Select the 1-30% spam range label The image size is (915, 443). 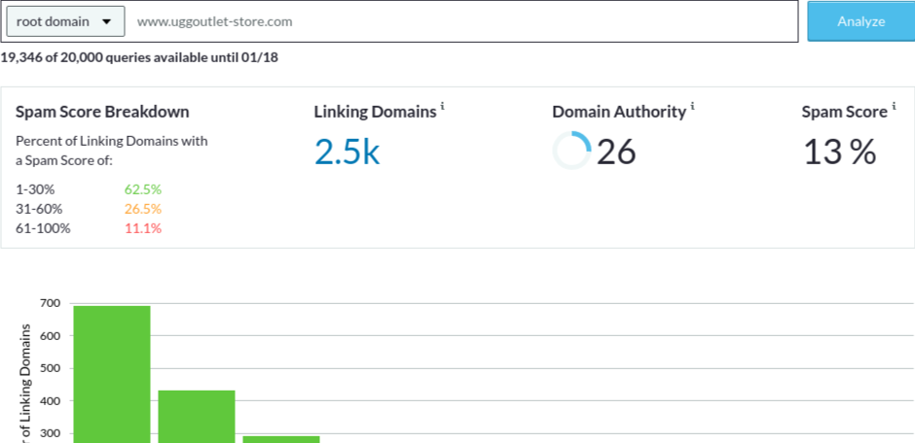[35, 189]
